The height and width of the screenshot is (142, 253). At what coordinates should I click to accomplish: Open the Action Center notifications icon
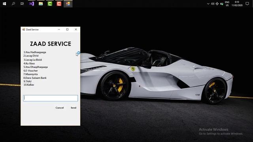point(247,4)
